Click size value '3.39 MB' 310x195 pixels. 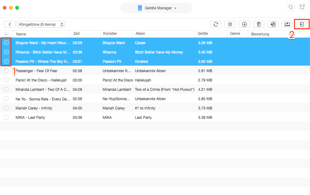pos(205,118)
